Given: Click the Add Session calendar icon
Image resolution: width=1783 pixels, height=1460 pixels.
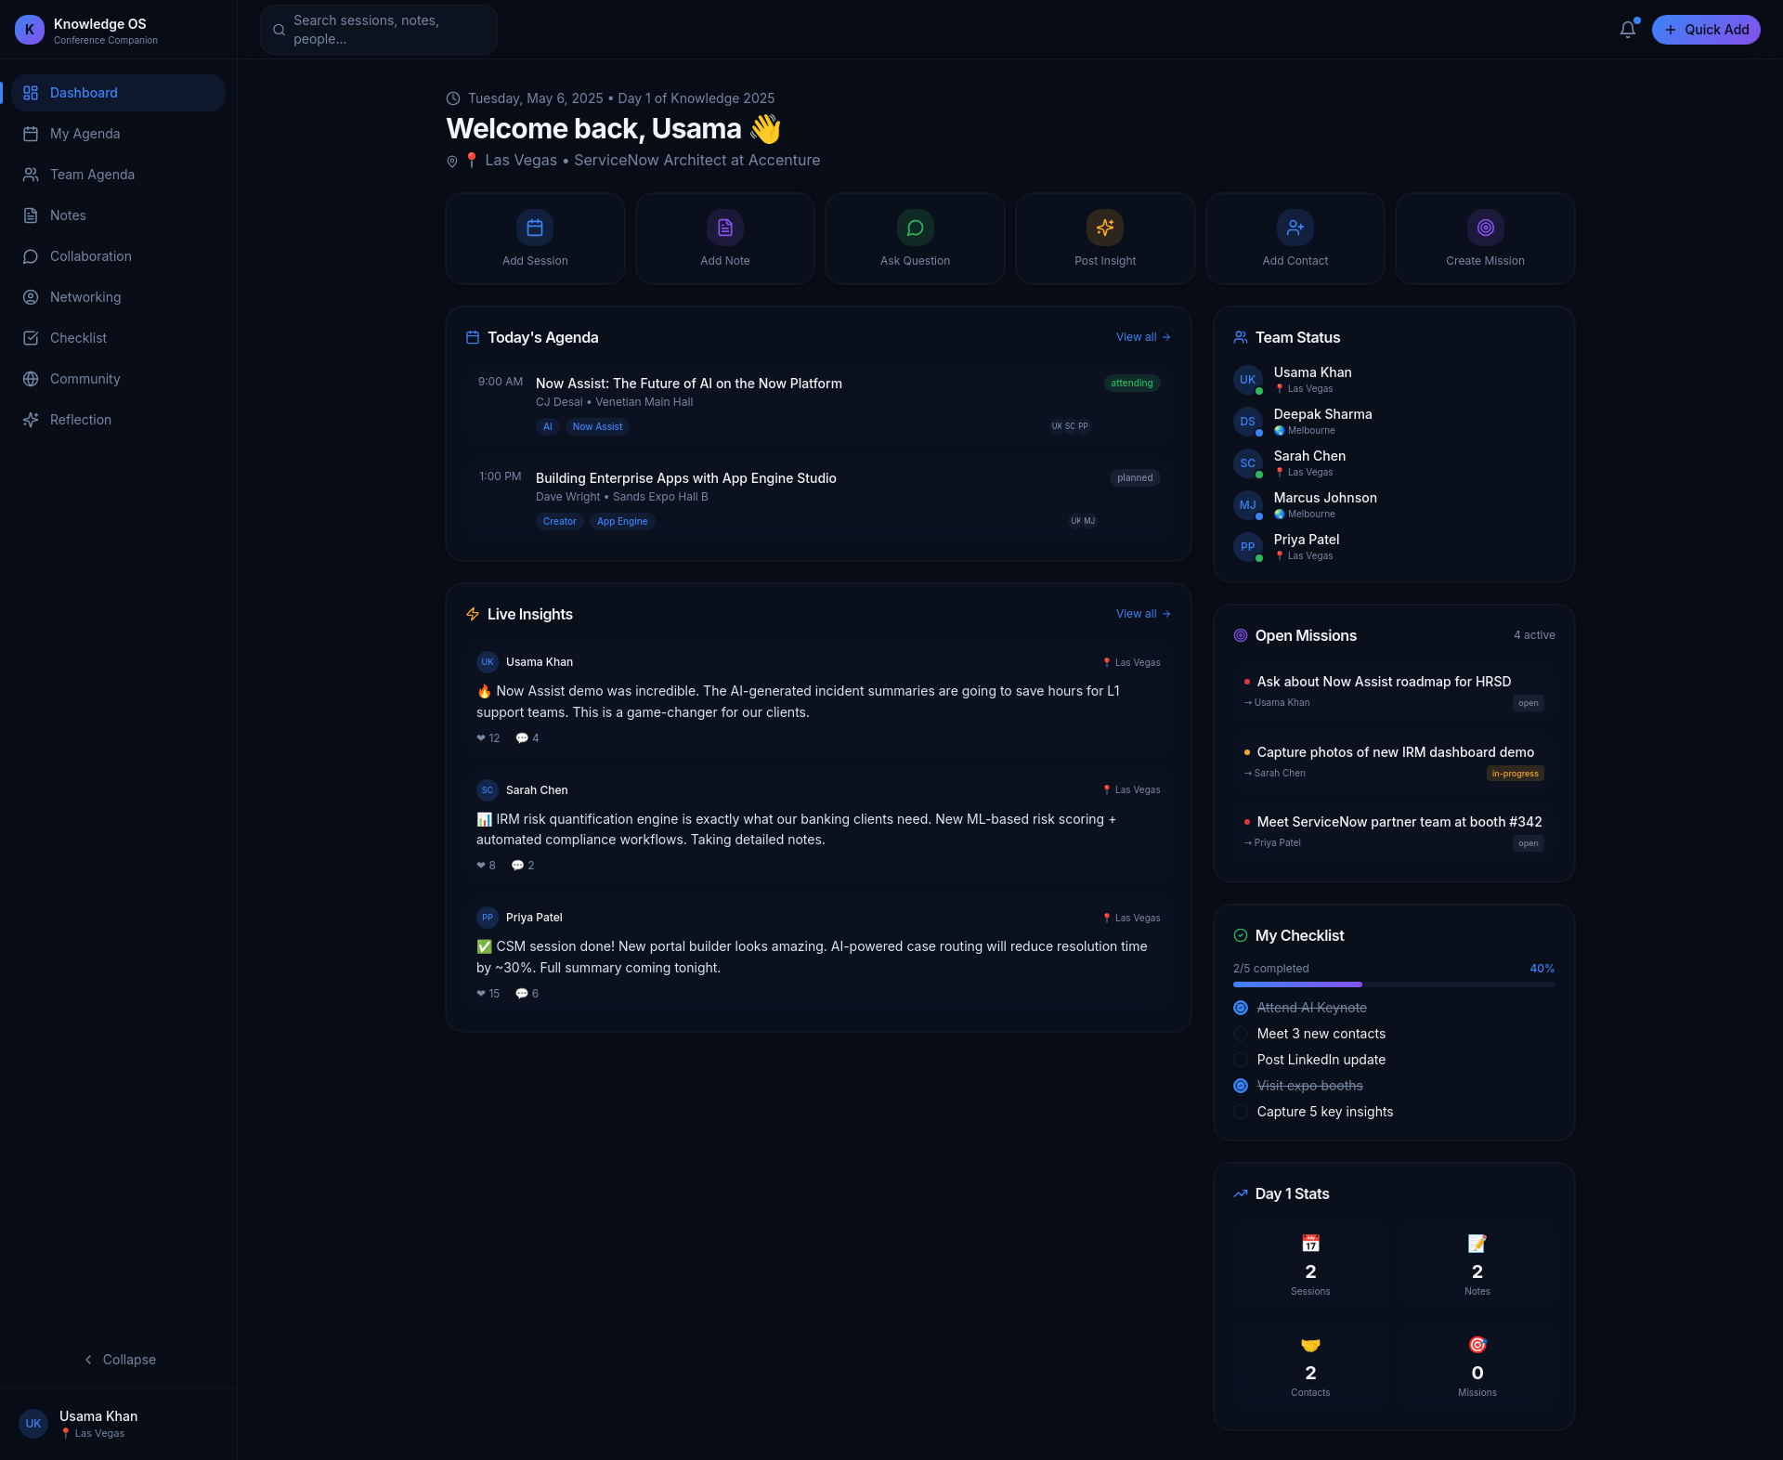Looking at the screenshot, I should (535, 228).
